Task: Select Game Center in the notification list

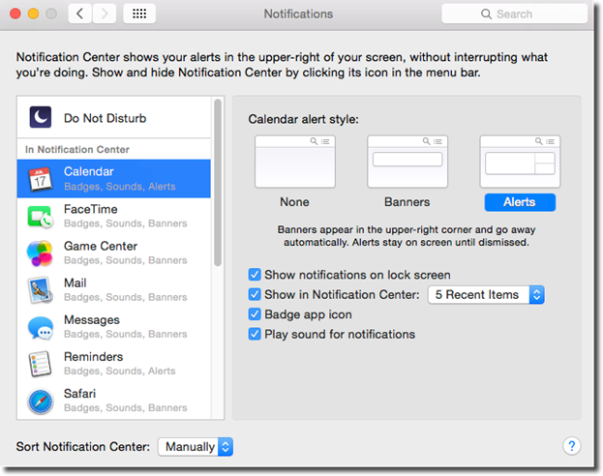Action: coord(114,253)
